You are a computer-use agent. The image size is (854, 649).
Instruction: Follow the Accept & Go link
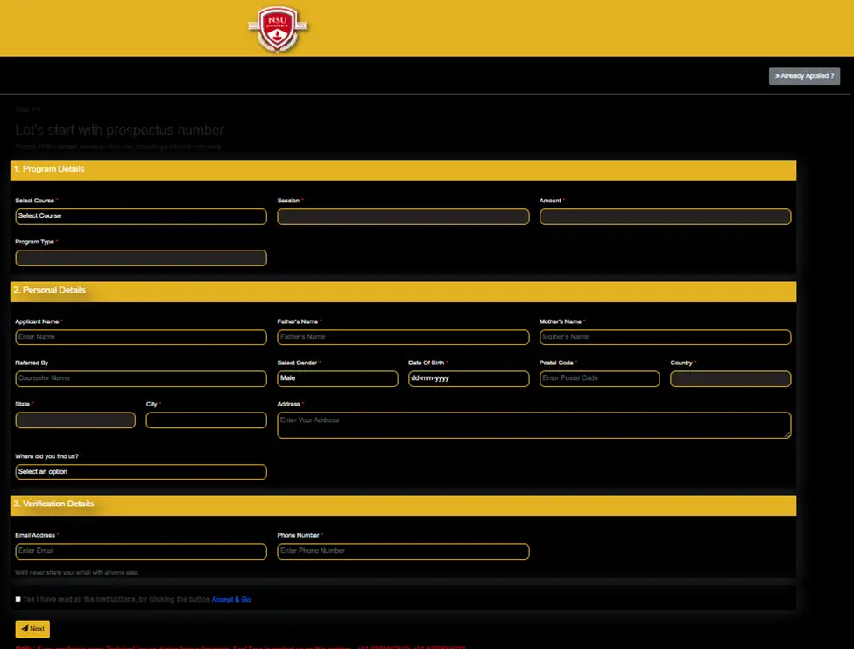tap(231, 599)
